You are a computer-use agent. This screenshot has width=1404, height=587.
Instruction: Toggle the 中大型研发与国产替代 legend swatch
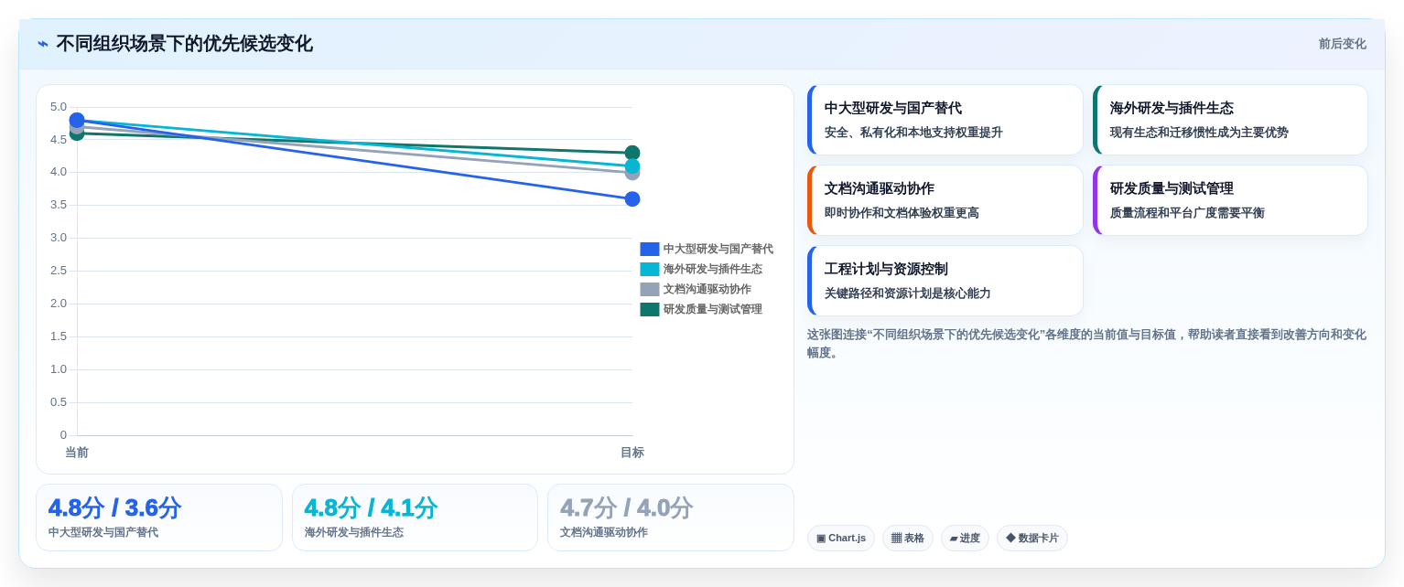pos(650,249)
